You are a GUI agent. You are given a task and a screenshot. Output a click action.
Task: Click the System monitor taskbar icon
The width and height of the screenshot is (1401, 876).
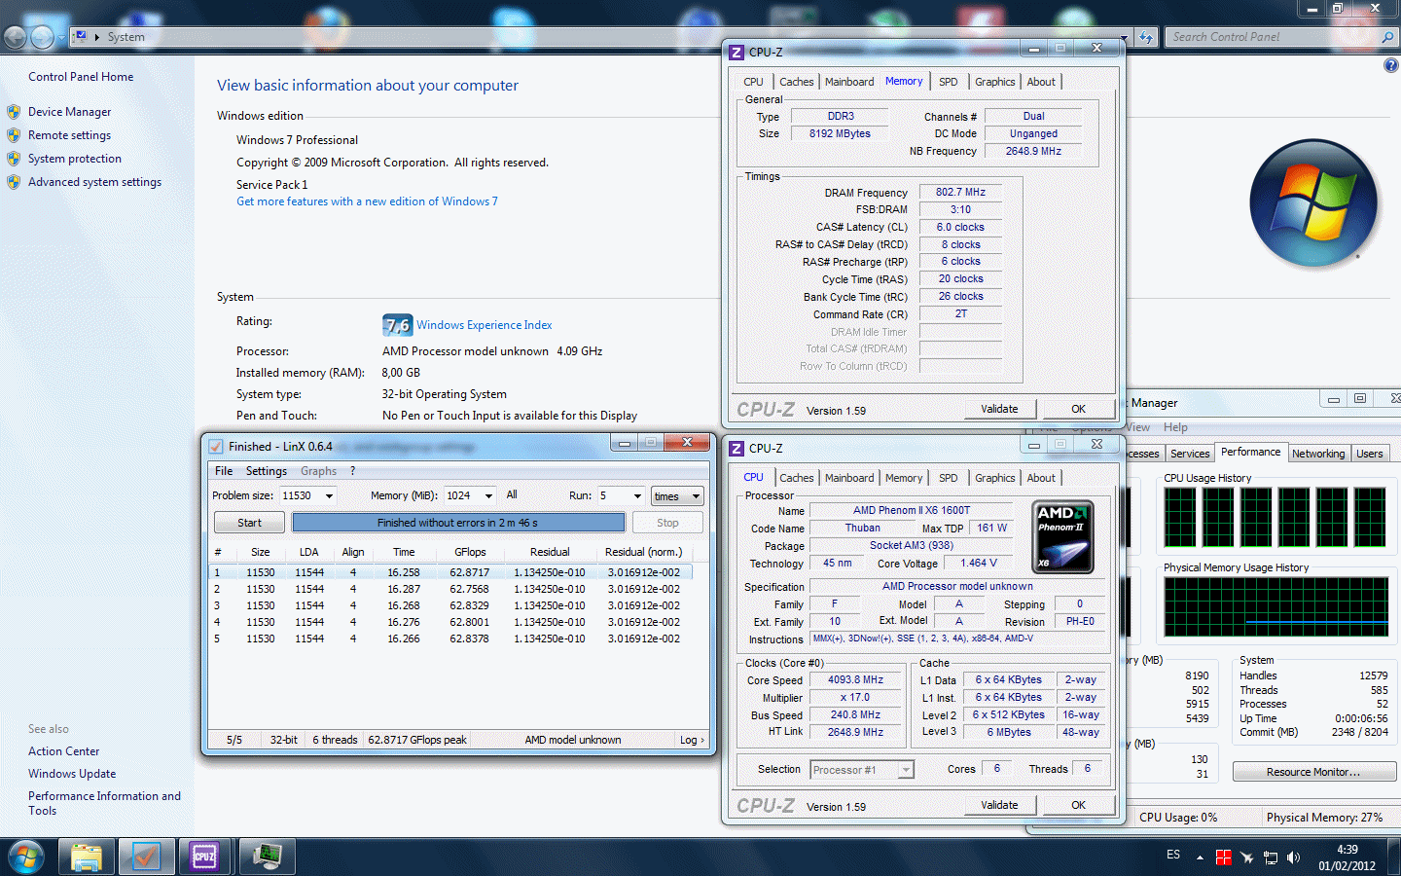point(268,858)
